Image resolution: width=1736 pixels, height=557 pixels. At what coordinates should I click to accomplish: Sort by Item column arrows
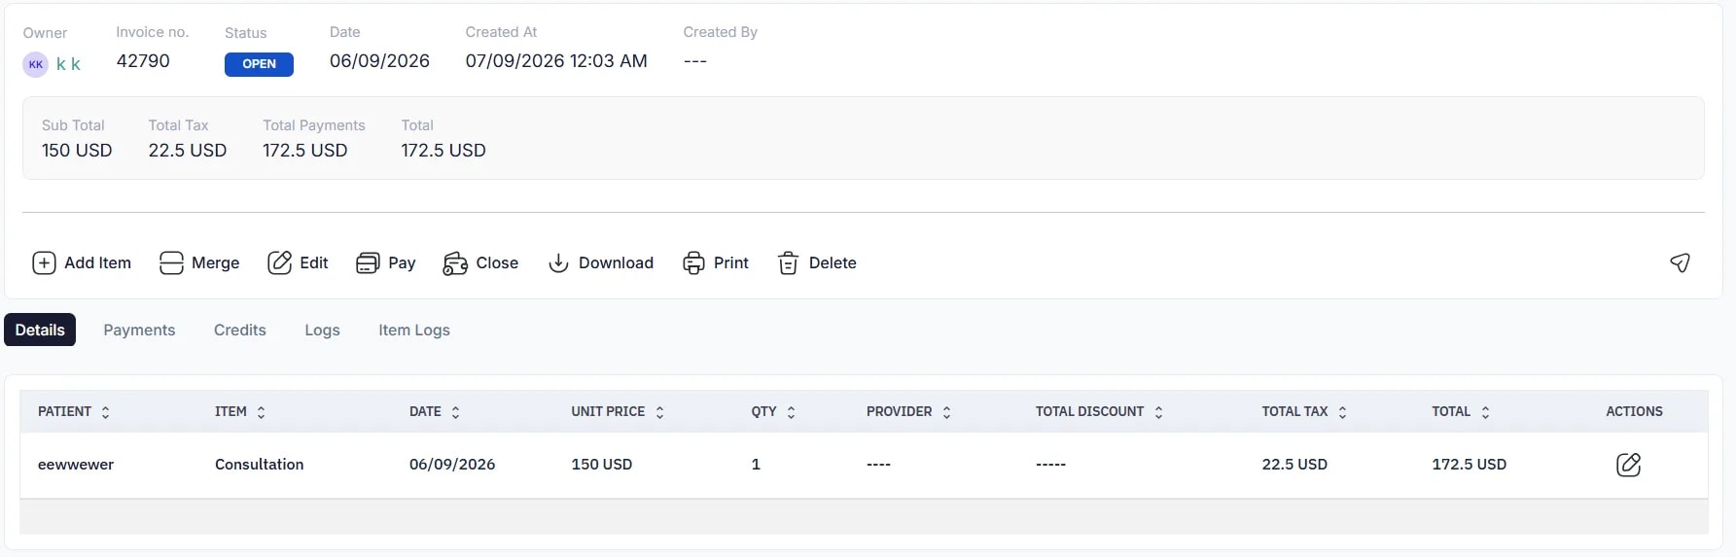tap(261, 412)
